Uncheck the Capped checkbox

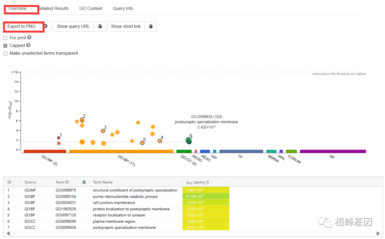(5, 46)
